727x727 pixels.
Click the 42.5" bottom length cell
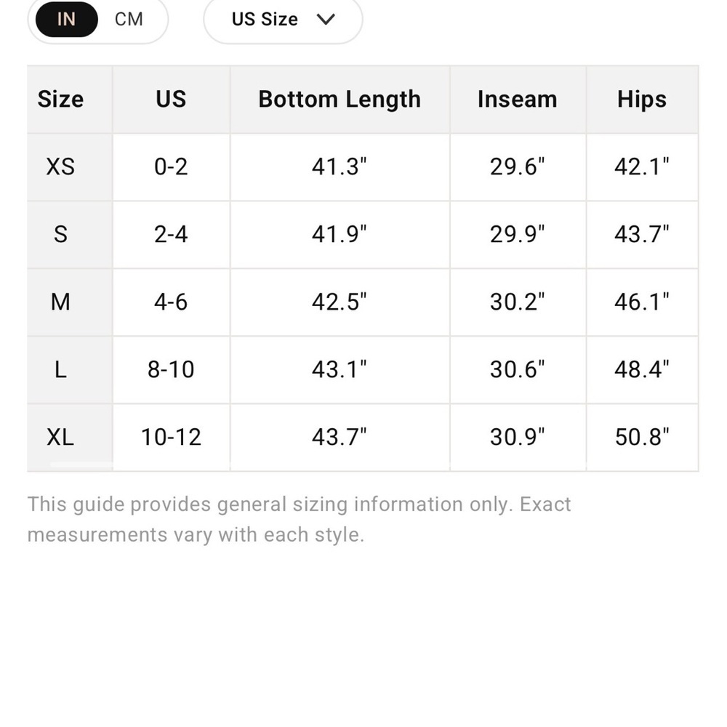click(x=340, y=302)
